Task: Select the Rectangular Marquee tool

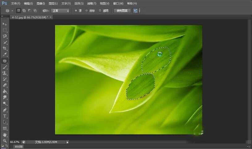Action: [x=5, y=30]
